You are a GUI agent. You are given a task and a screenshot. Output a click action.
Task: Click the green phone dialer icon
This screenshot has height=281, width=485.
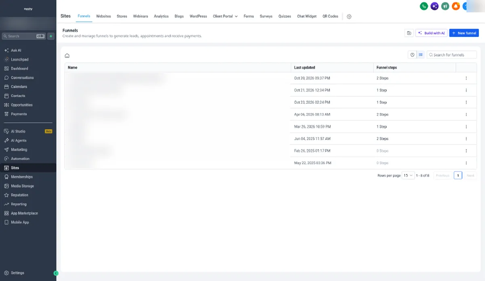pyautogui.click(x=424, y=6)
